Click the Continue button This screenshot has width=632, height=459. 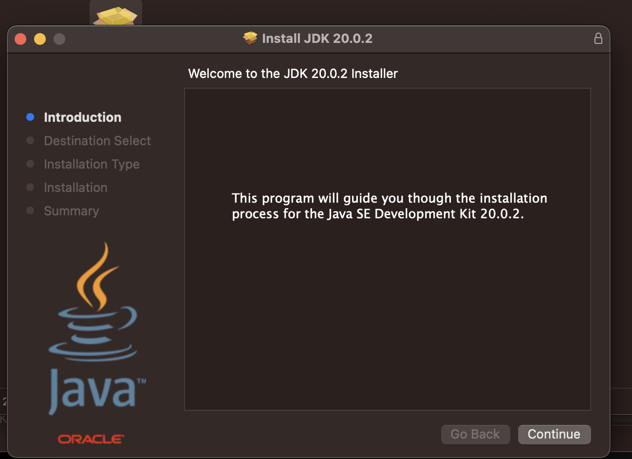coord(554,434)
